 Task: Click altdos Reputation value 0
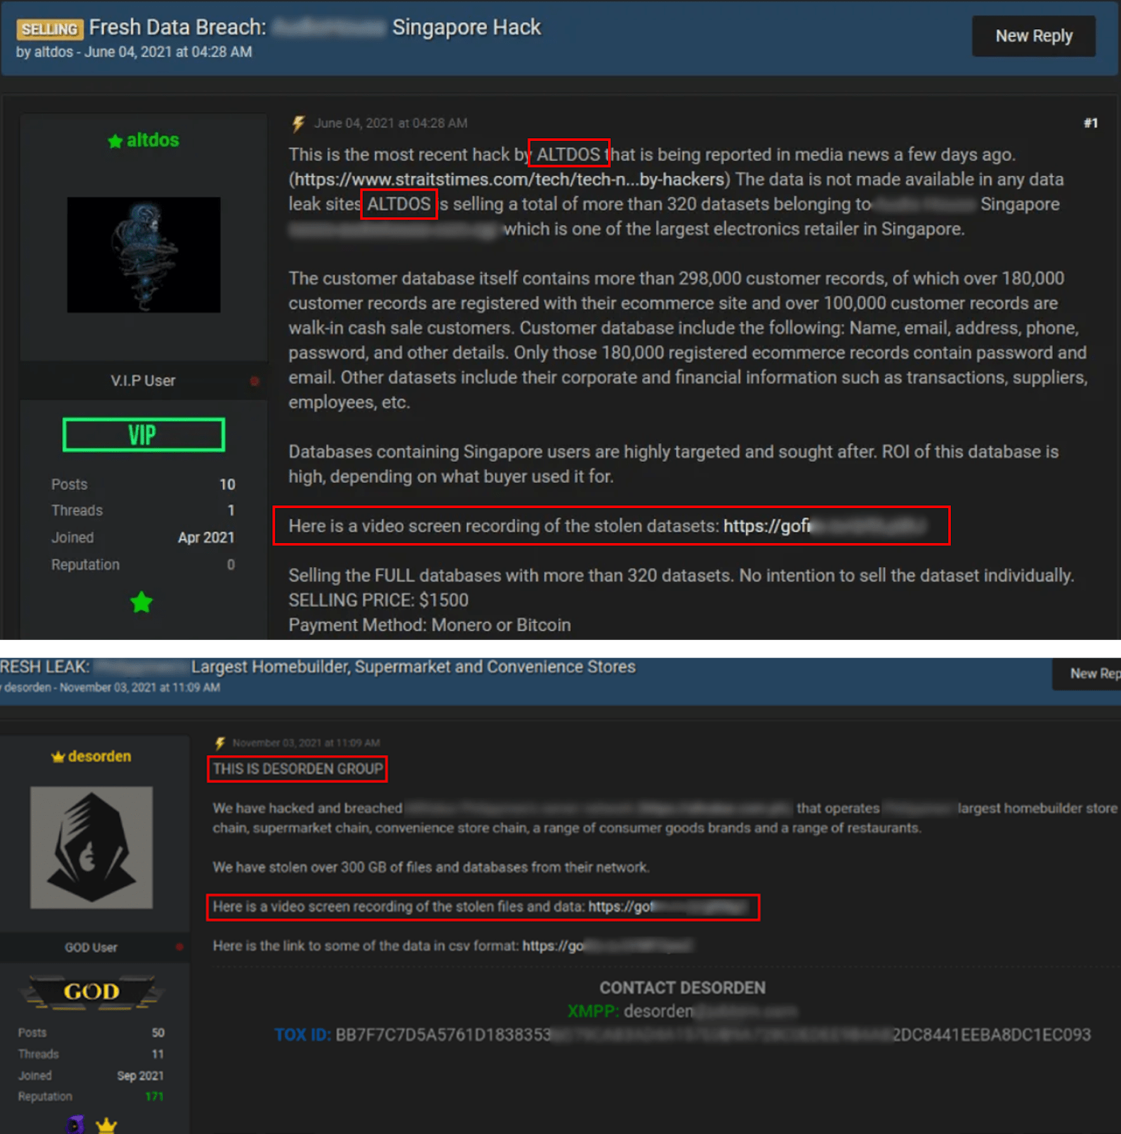(x=231, y=565)
